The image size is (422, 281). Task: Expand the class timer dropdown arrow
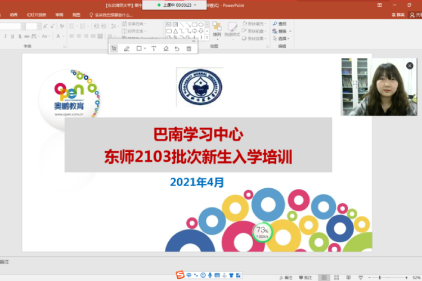click(195, 4)
